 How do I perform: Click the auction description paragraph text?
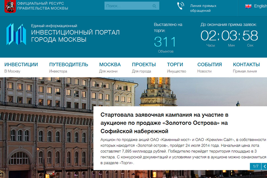pyautogui.click(x=183, y=151)
